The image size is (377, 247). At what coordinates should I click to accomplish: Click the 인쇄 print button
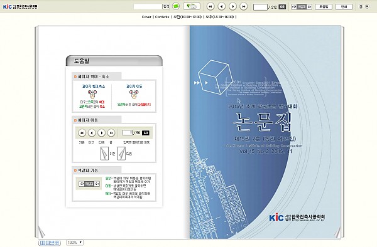coord(344,7)
